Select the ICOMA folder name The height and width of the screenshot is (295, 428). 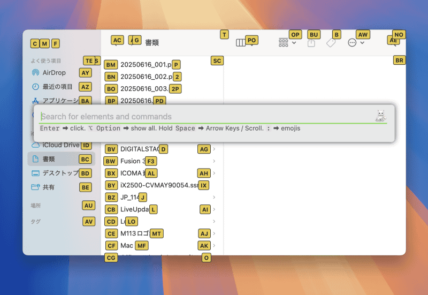tap(133, 173)
